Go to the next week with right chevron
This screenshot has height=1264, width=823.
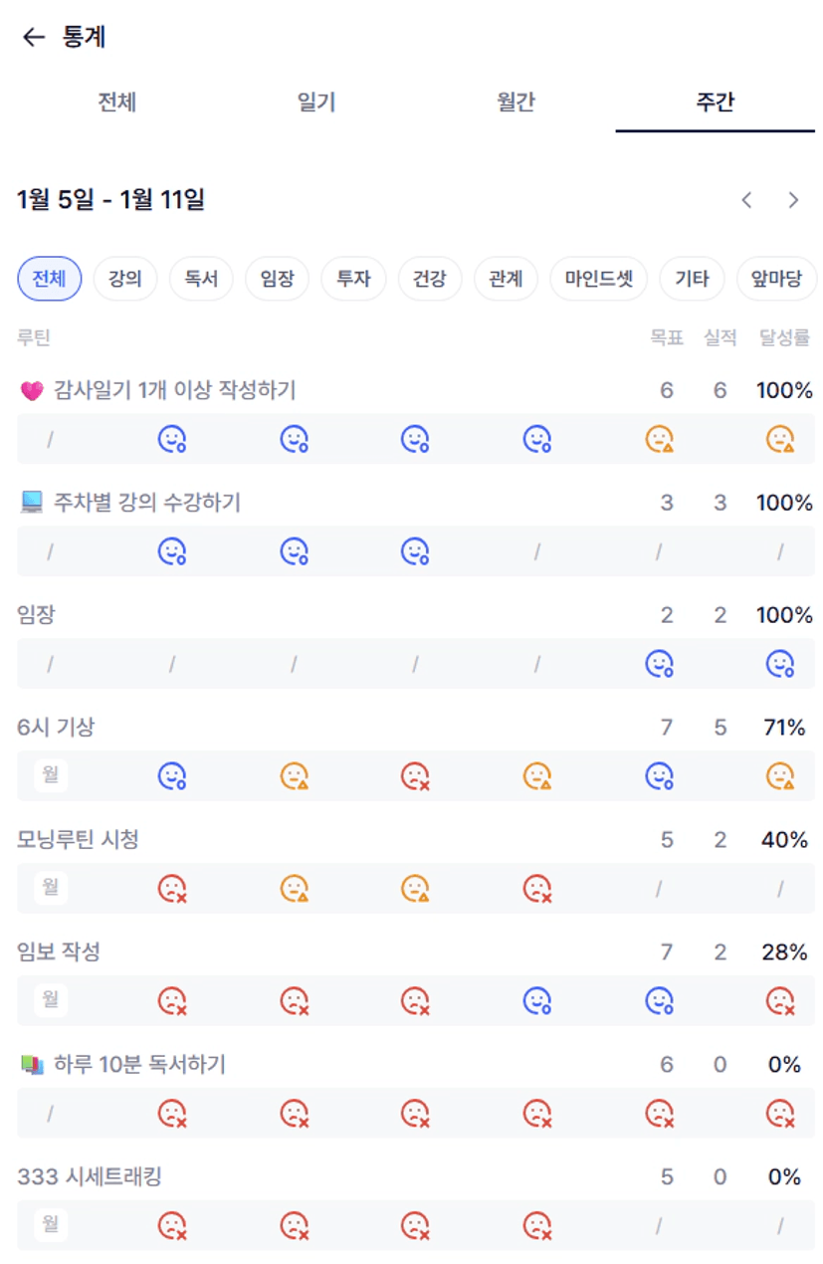click(793, 200)
